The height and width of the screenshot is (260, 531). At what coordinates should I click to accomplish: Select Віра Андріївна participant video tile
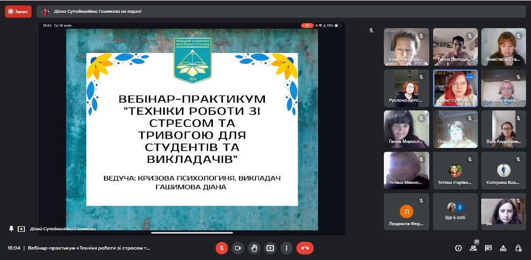tap(503, 129)
